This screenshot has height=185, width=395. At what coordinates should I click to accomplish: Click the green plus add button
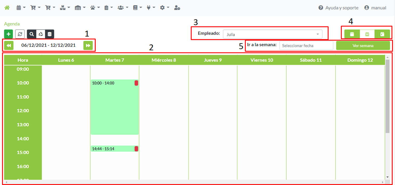tap(9, 34)
